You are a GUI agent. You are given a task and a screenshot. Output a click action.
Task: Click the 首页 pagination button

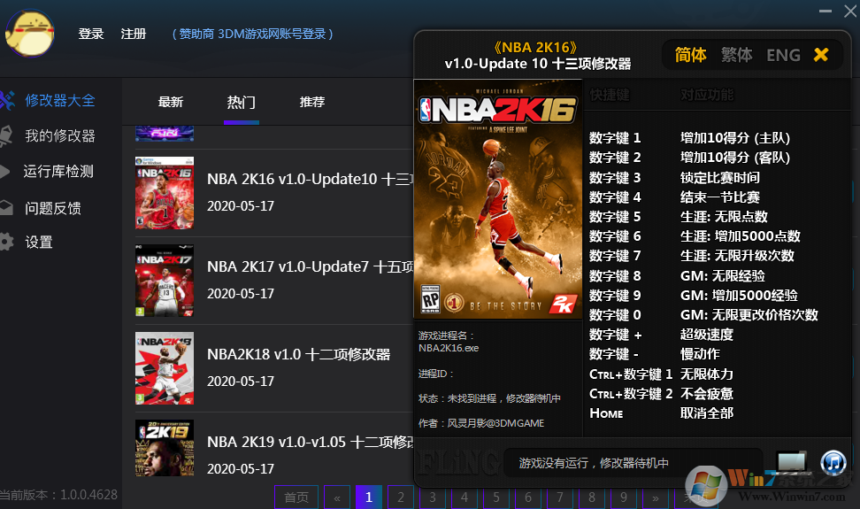[x=296, y=497]
